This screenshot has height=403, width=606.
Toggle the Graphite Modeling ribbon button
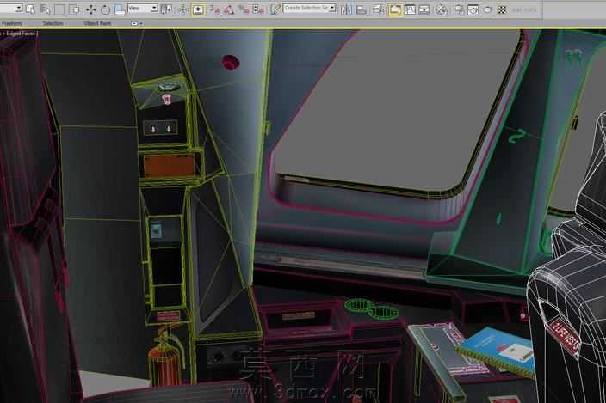pos(395,9)
